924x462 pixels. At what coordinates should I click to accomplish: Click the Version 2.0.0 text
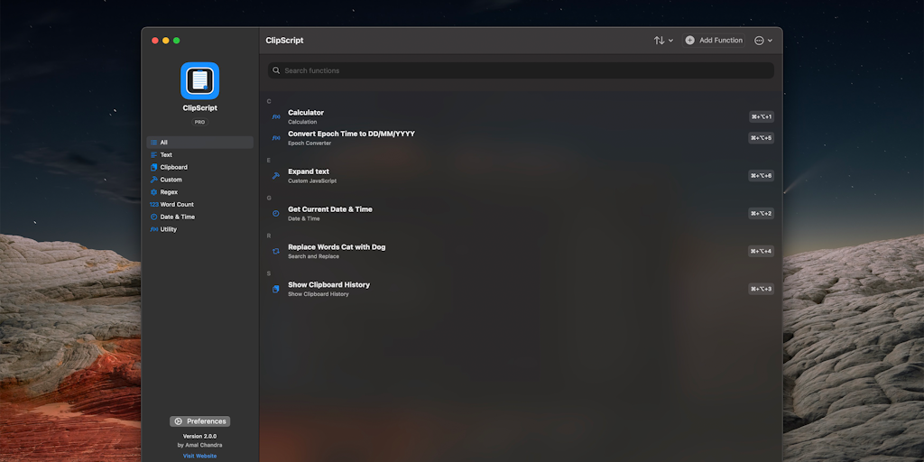coord(199,437)
